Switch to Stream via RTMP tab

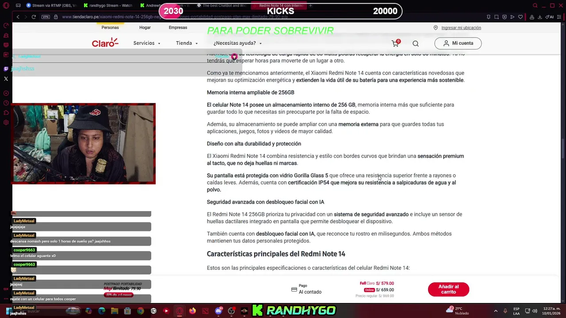pos(51,6)
